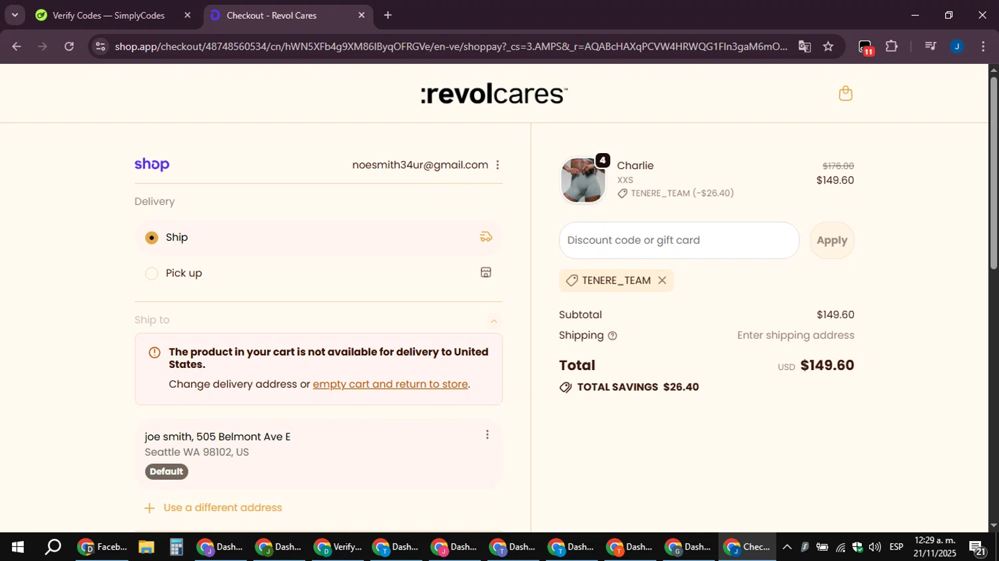Click the address bar URL

click(451, 47)
